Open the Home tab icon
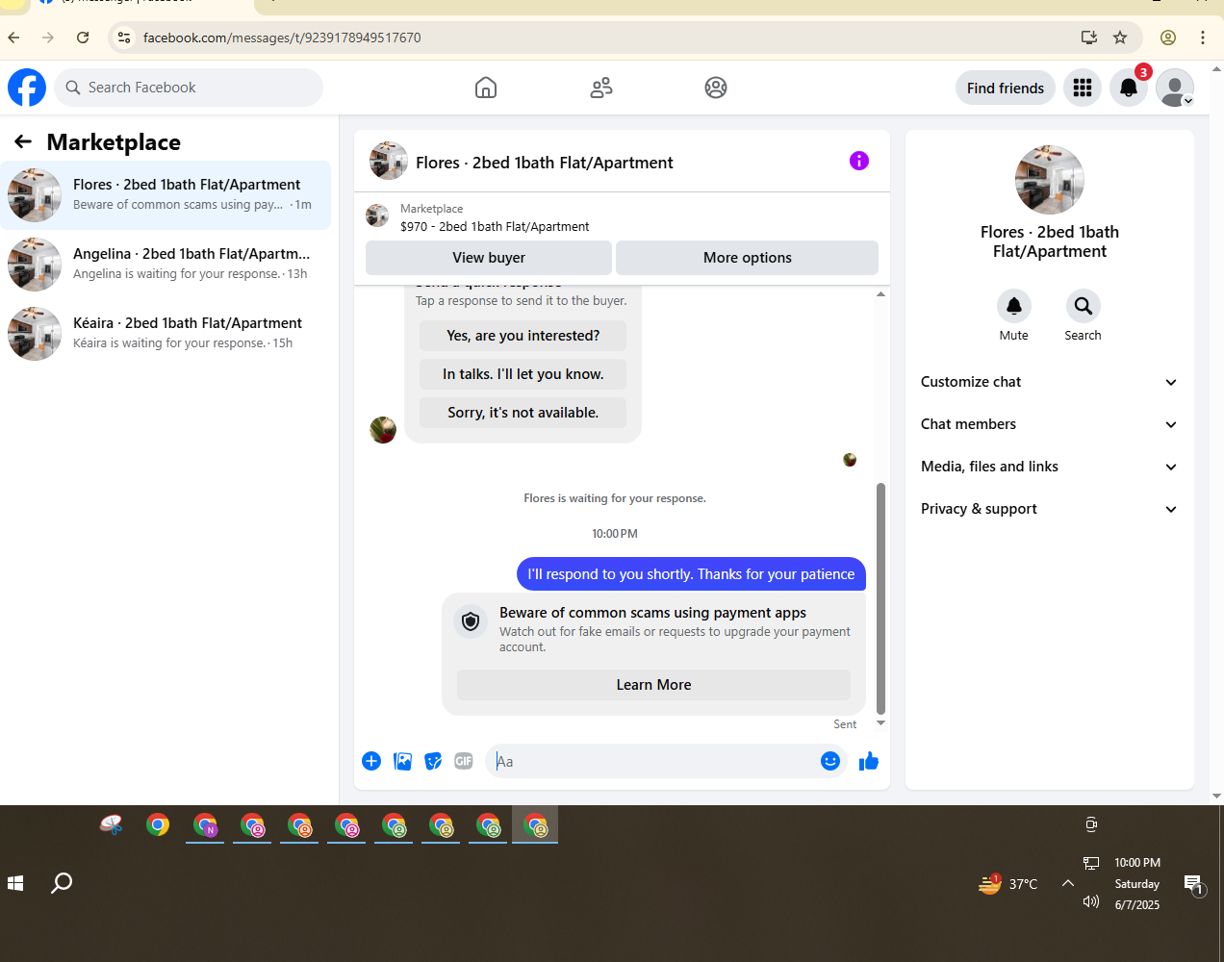The height and width of the screenshot is (962, 1224). 486,88
